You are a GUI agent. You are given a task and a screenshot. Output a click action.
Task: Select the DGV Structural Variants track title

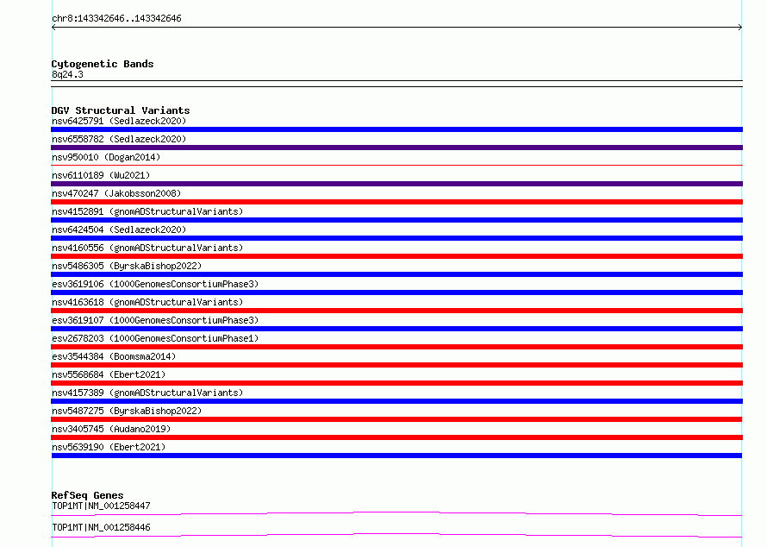coord(121,110)
